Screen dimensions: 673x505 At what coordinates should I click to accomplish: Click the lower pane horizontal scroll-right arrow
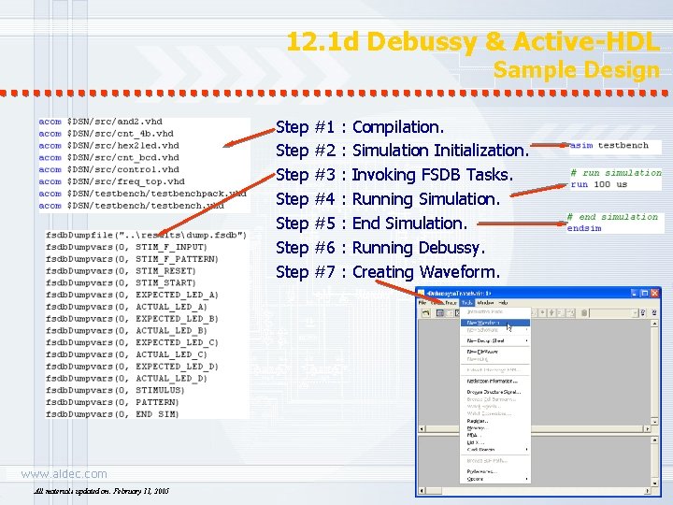tap(647, 490)
